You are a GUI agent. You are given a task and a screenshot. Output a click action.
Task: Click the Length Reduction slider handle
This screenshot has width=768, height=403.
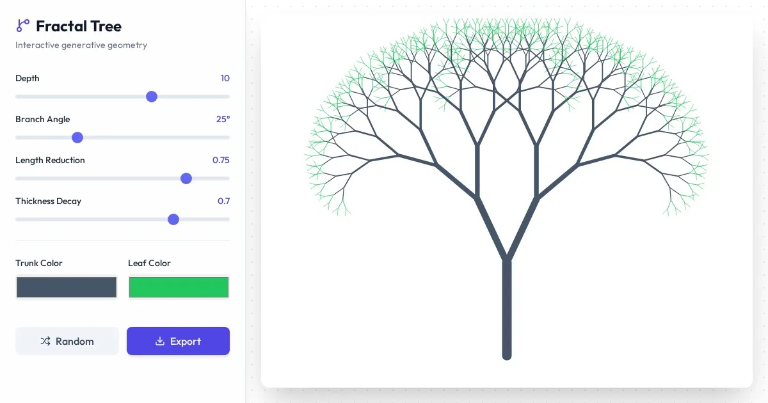point(186,178)
